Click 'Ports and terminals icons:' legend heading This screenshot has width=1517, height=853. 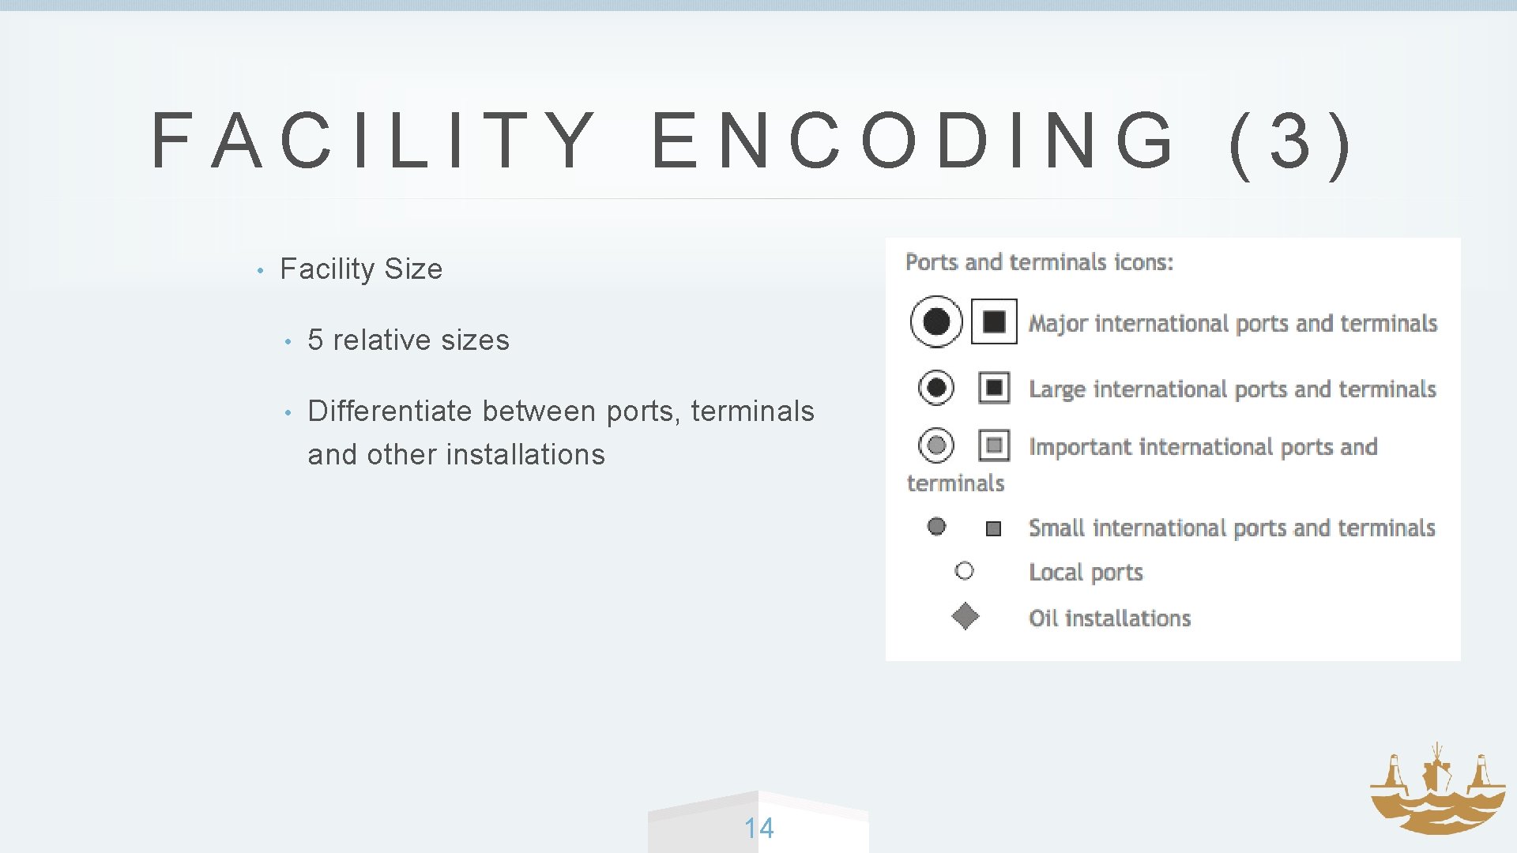(1039, 262)
